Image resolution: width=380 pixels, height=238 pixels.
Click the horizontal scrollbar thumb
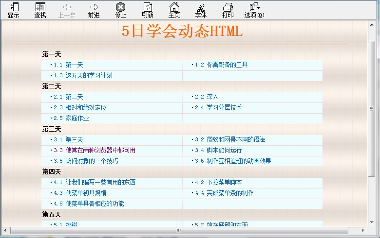point(179,230)
